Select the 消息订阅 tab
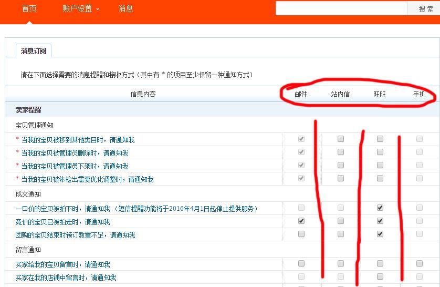Viewport: 440px width, 287px height. 34,51
